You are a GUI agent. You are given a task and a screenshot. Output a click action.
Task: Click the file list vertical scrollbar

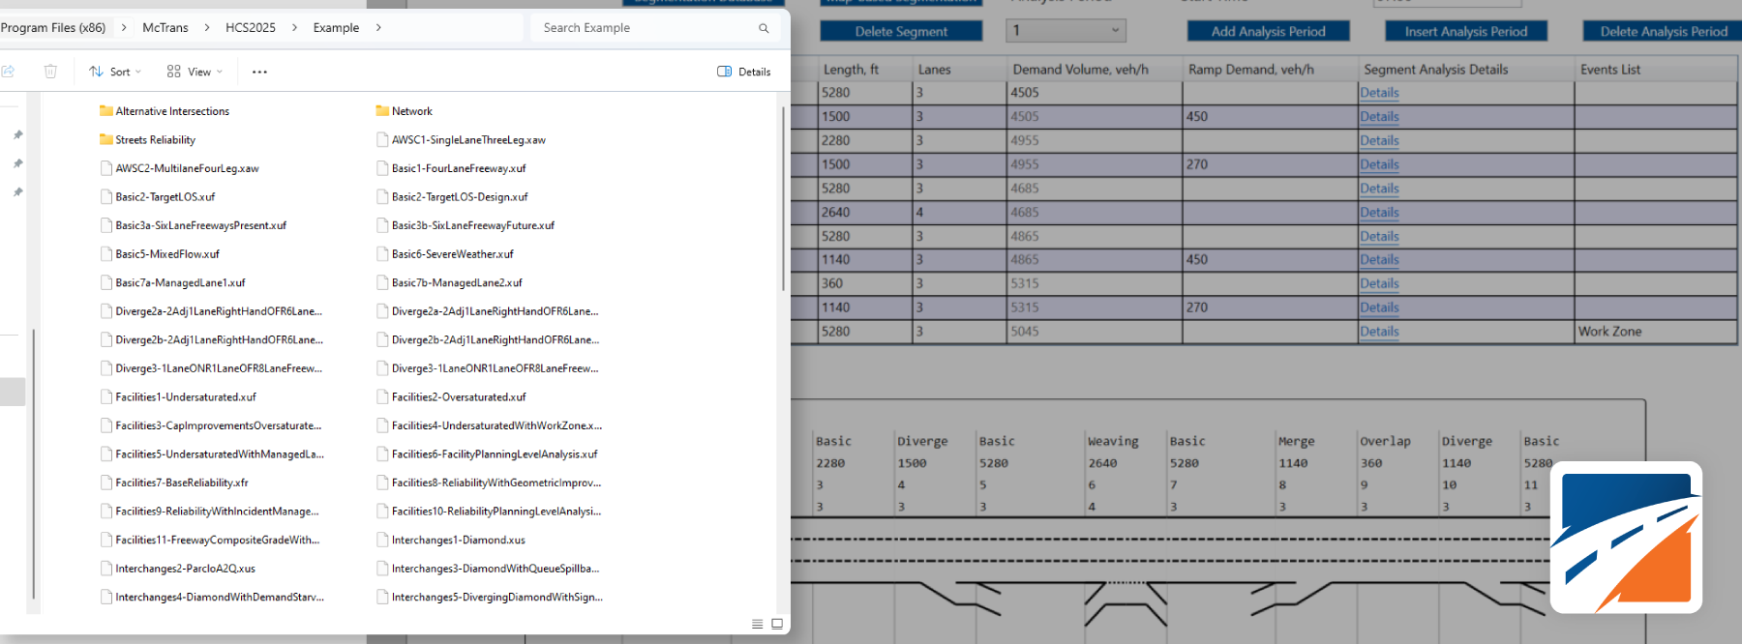coord(783,198)
